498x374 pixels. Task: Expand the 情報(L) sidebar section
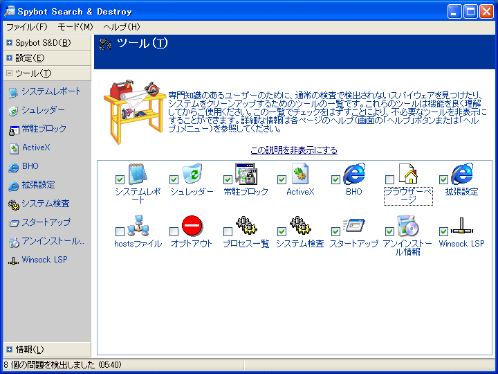coord(47,350)
